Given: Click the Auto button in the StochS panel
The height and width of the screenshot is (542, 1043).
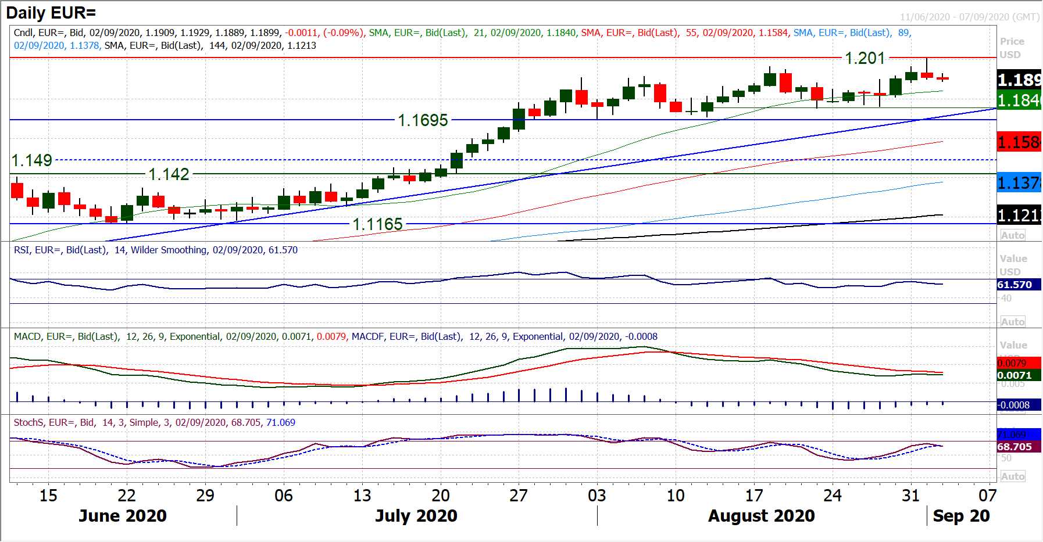Looking at the screenshot, I should pyautogui.click(x=1012, y=476).
